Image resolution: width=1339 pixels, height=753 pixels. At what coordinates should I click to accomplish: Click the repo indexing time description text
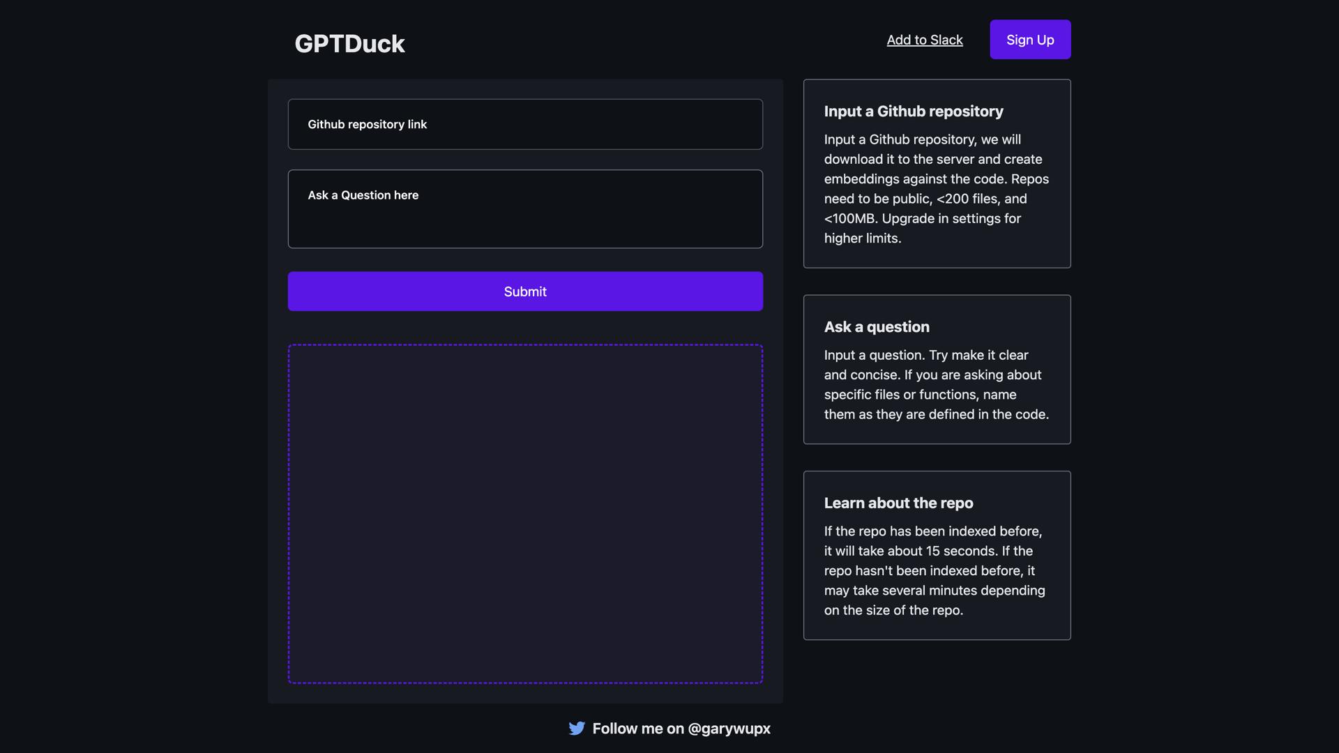[x=934, y=570]
